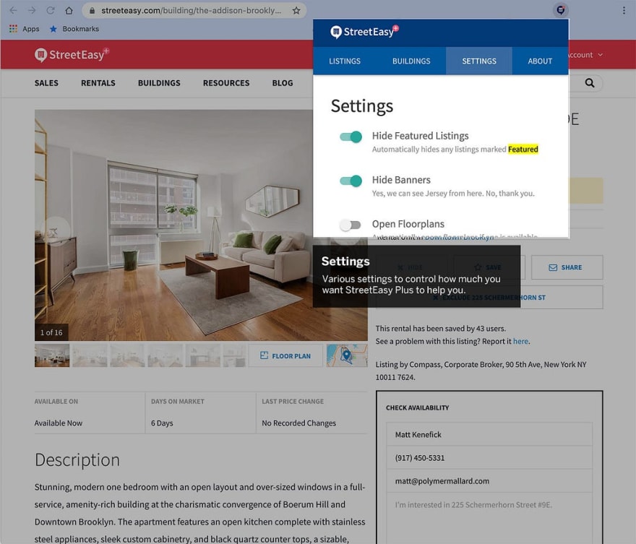The image size is (636, 544).
Task: Click Exclude 225 Schermerhorn St button
Action: [x=489, y=297]
